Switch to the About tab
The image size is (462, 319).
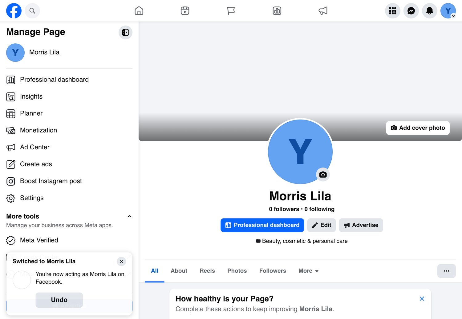[x=179, y=271]
